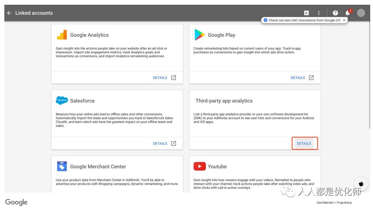Image resolution: width=373 pixels, height=208 pixels.
Task: Open Third-party app analytics DETAILS button
Action: pos(304,143)
